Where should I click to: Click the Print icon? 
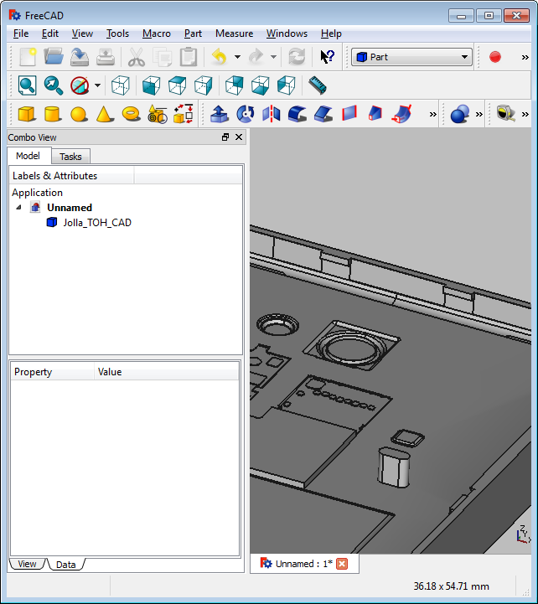point(106,57)
